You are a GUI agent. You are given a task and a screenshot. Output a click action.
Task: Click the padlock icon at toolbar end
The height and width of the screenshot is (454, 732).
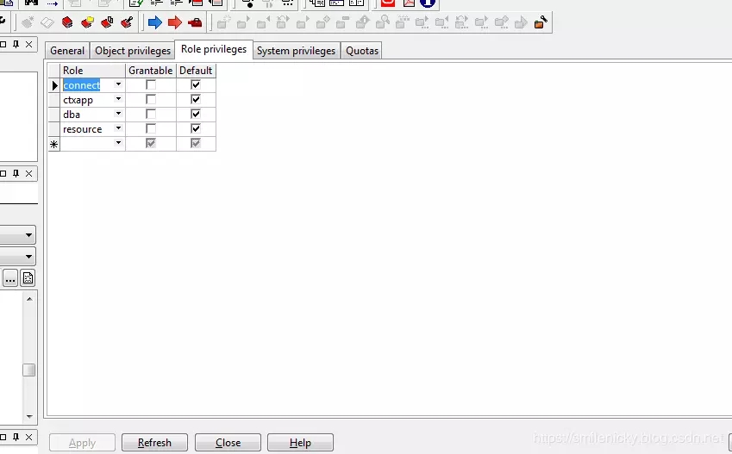pyautogui.click(x=541, y=22)
